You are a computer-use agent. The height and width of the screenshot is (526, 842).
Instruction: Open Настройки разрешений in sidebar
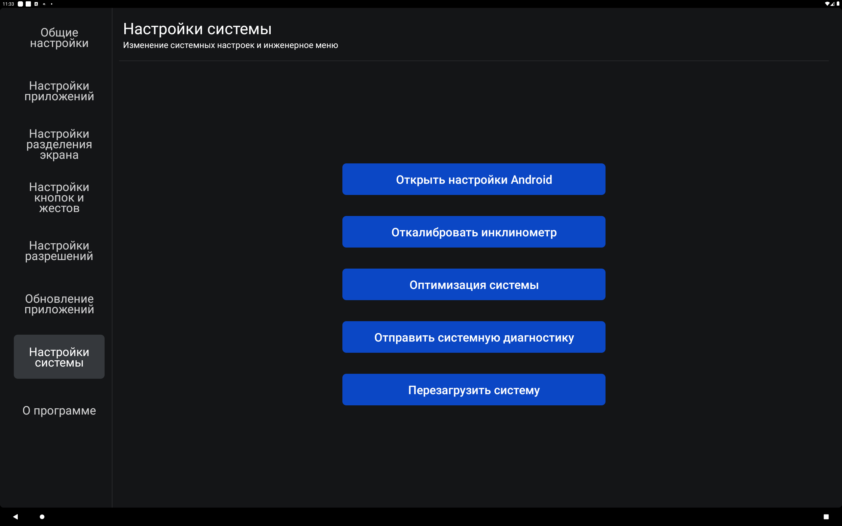pyautogui.click(x=59, y=251)
